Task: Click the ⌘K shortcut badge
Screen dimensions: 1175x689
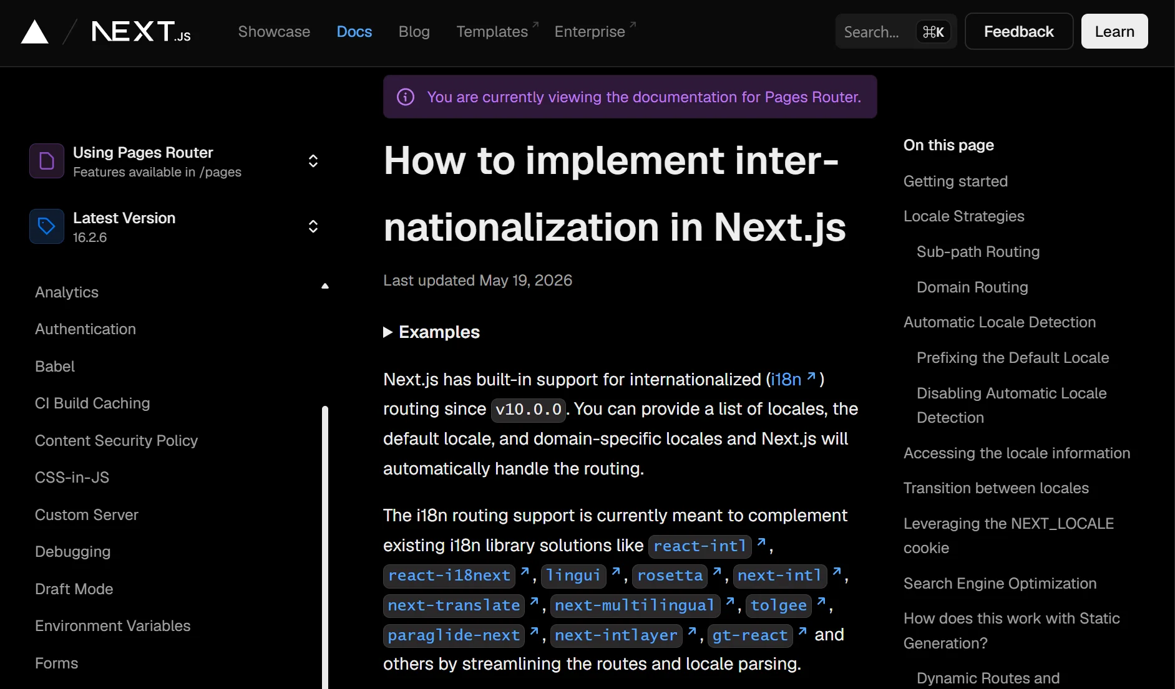Action: (x=934, y=32)
